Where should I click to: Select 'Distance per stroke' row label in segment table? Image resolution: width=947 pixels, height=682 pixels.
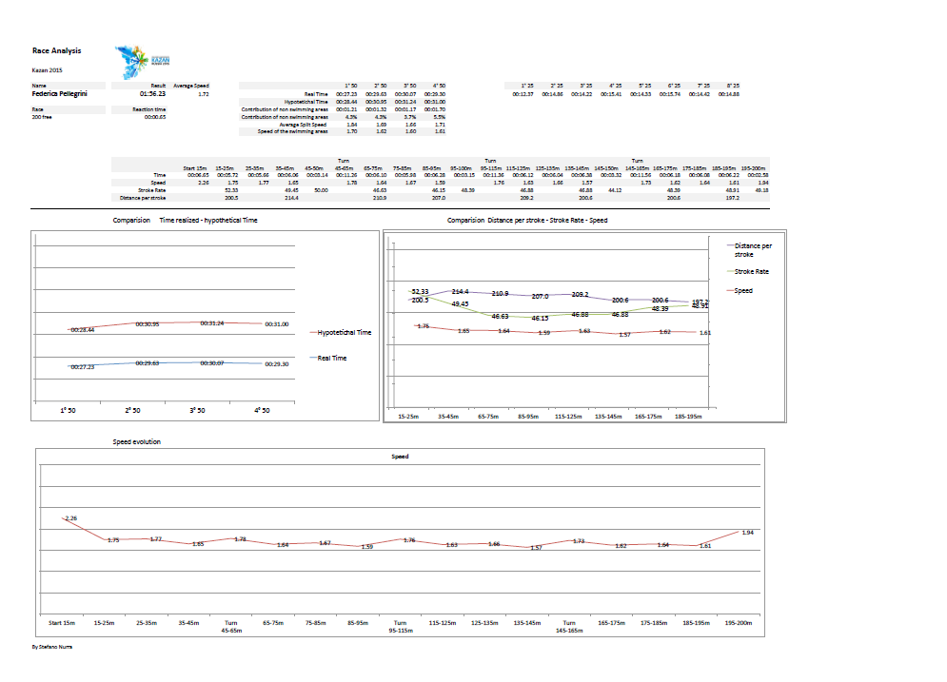(x=143, y=198)
